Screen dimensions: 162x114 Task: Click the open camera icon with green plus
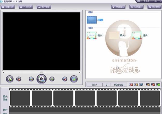(x=10, y=79)
